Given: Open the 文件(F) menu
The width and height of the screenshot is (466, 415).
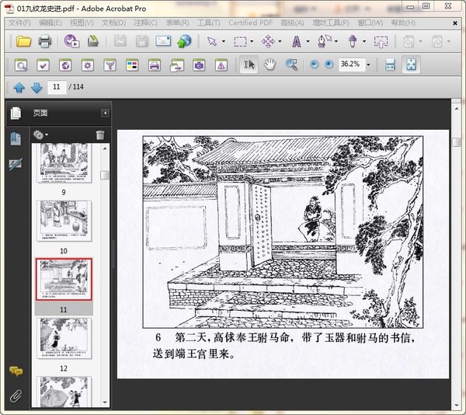Looking at the screenshot, I should [19, 23].
